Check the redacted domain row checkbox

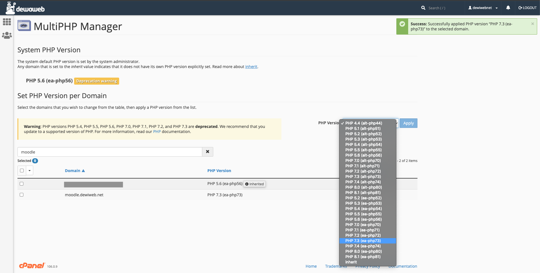22,184
